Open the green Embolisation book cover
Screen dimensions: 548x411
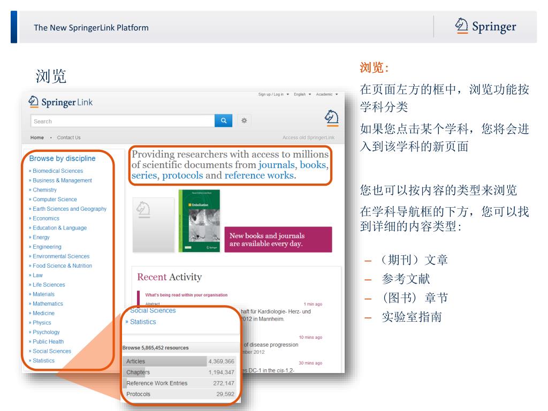point(199,221)
